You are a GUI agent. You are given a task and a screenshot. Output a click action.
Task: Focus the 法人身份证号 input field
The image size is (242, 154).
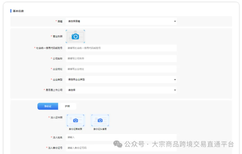(x=121, y=148)
